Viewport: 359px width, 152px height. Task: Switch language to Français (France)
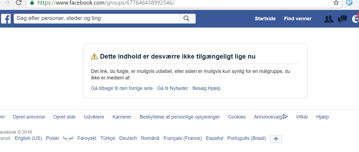[182, 138]
